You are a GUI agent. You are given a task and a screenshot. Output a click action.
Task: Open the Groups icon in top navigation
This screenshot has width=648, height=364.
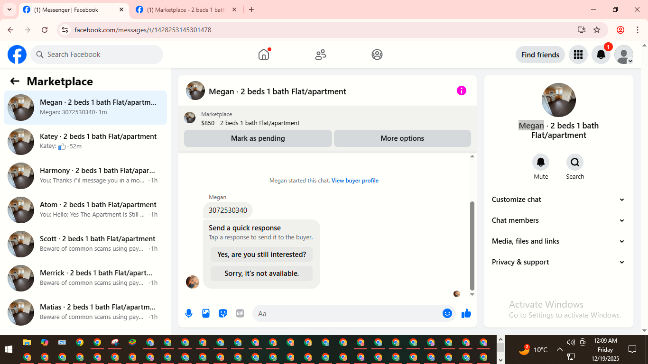point(377,55)
